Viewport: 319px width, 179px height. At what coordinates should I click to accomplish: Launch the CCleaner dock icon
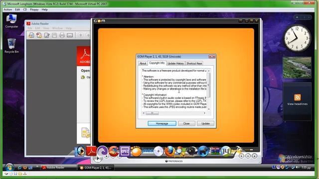[114, 151]
